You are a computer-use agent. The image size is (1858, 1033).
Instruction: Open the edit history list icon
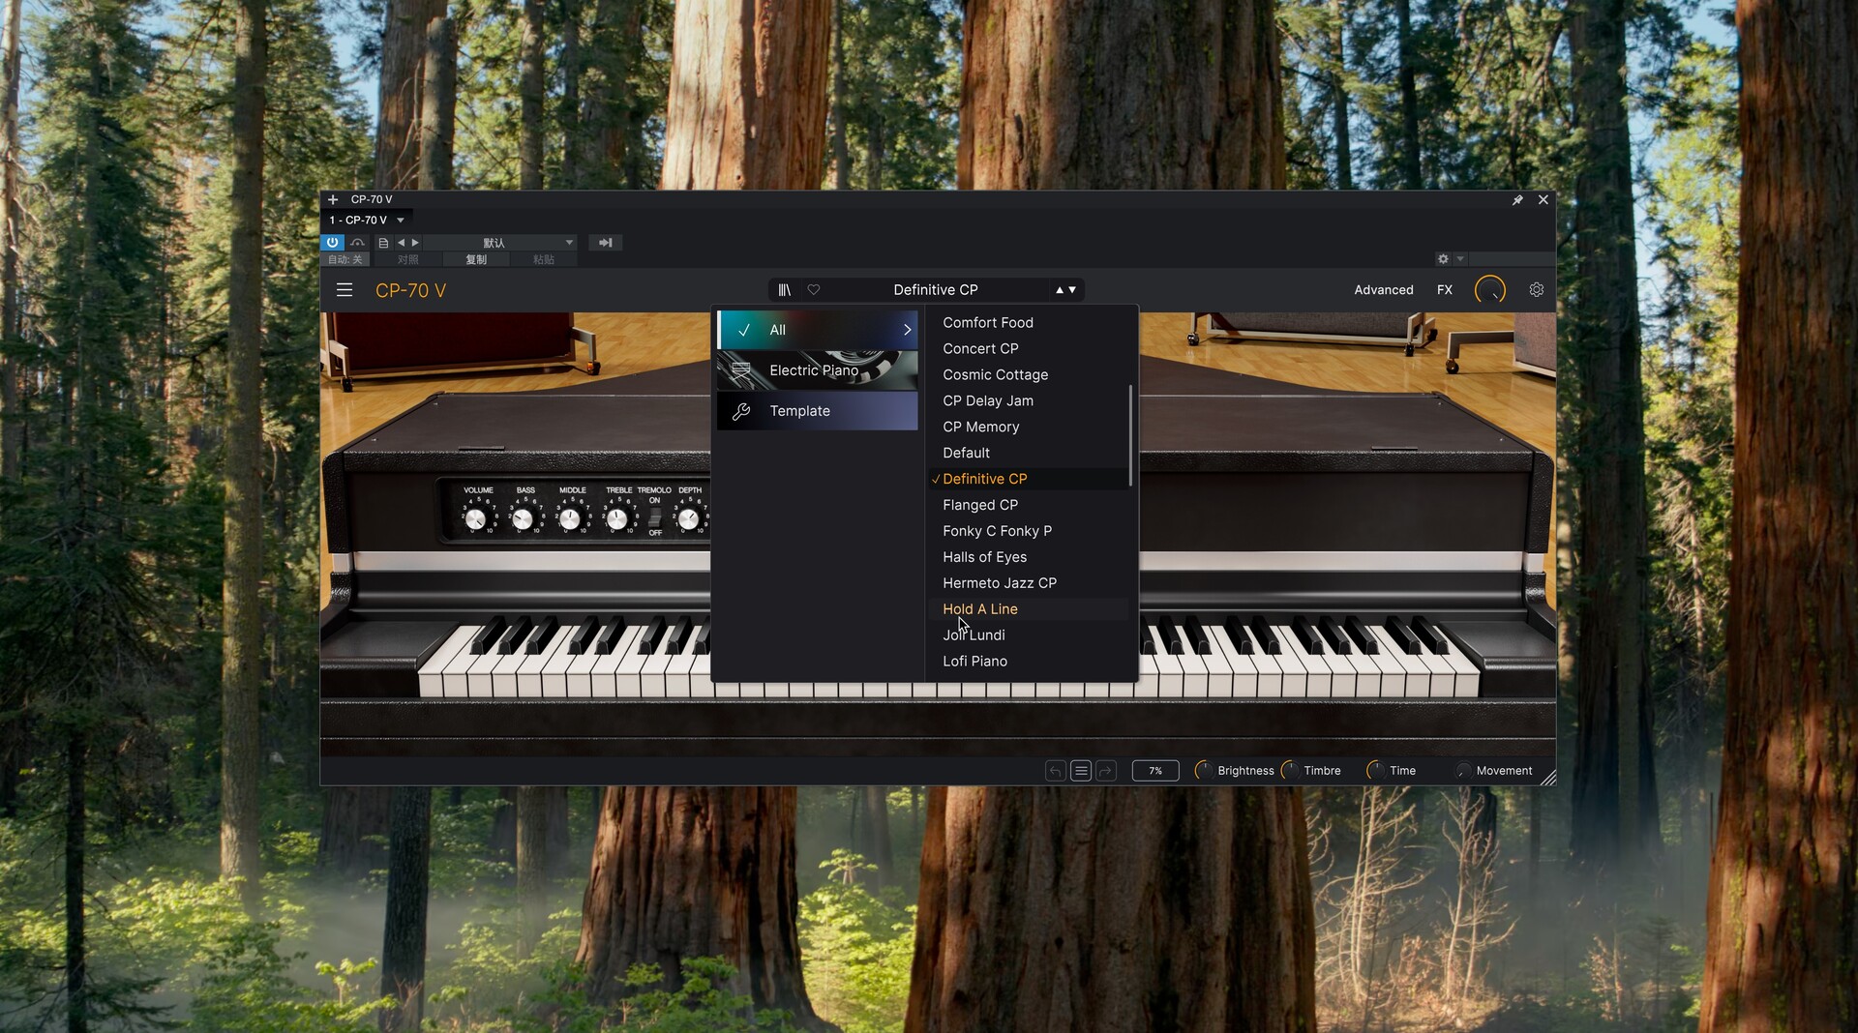(1081, 771)
